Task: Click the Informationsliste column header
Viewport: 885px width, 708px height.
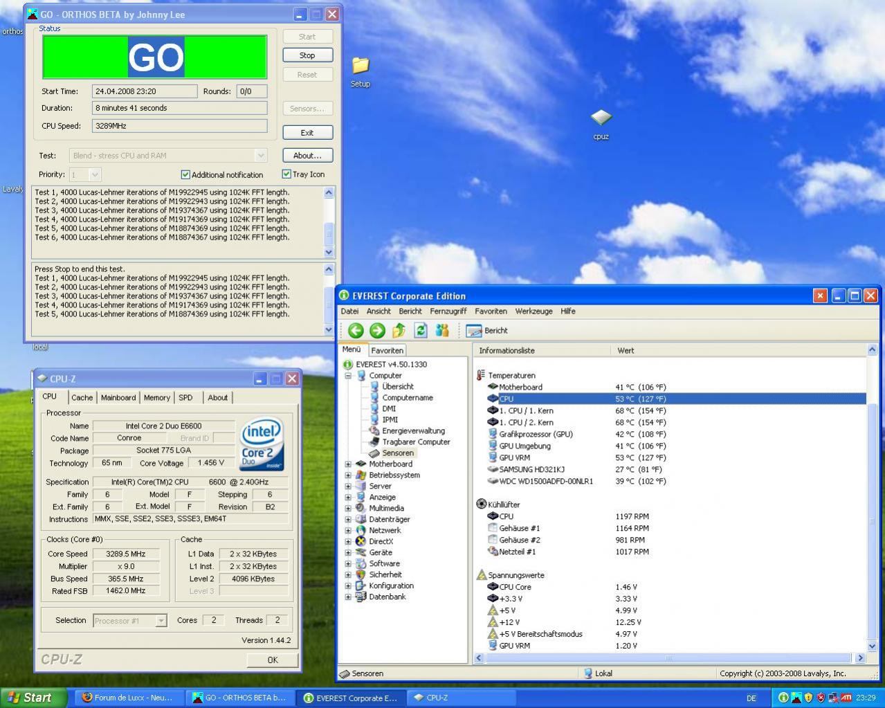Action: pos(507,350)
